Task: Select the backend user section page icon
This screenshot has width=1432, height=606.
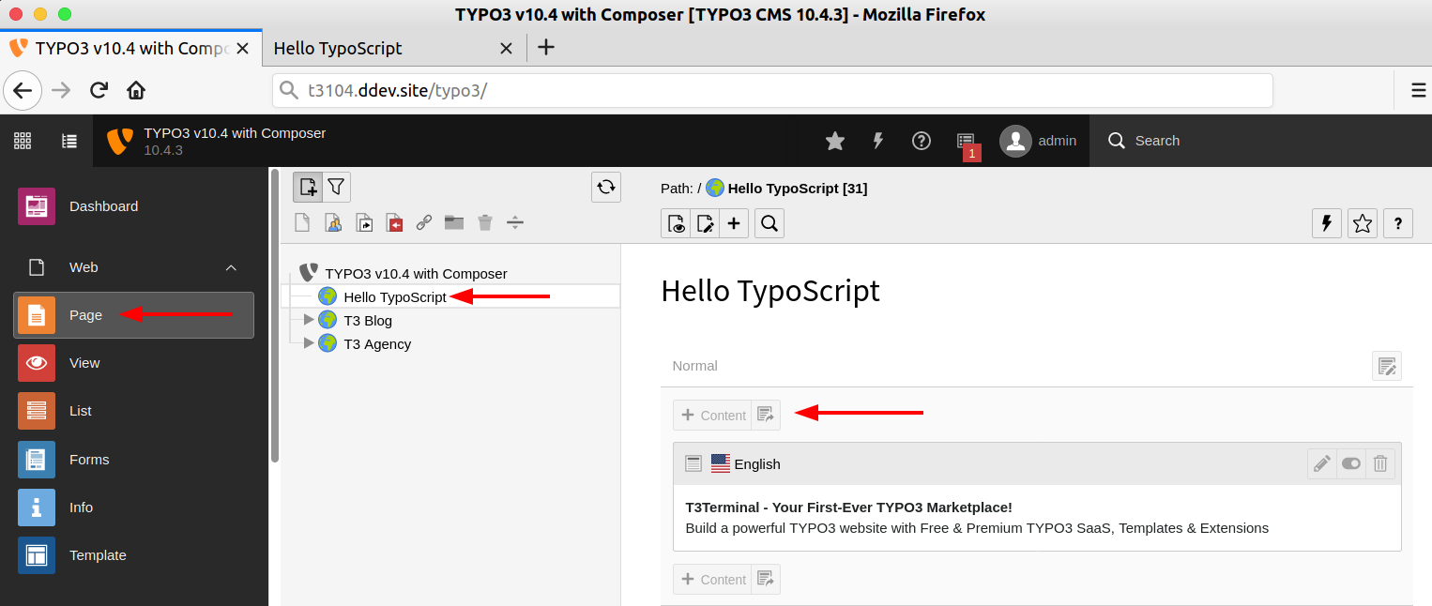Action: tap(333, 222)
